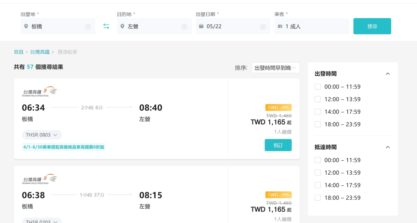Check departure time 14:00 – 17:59 filter

tap(318, 112)
